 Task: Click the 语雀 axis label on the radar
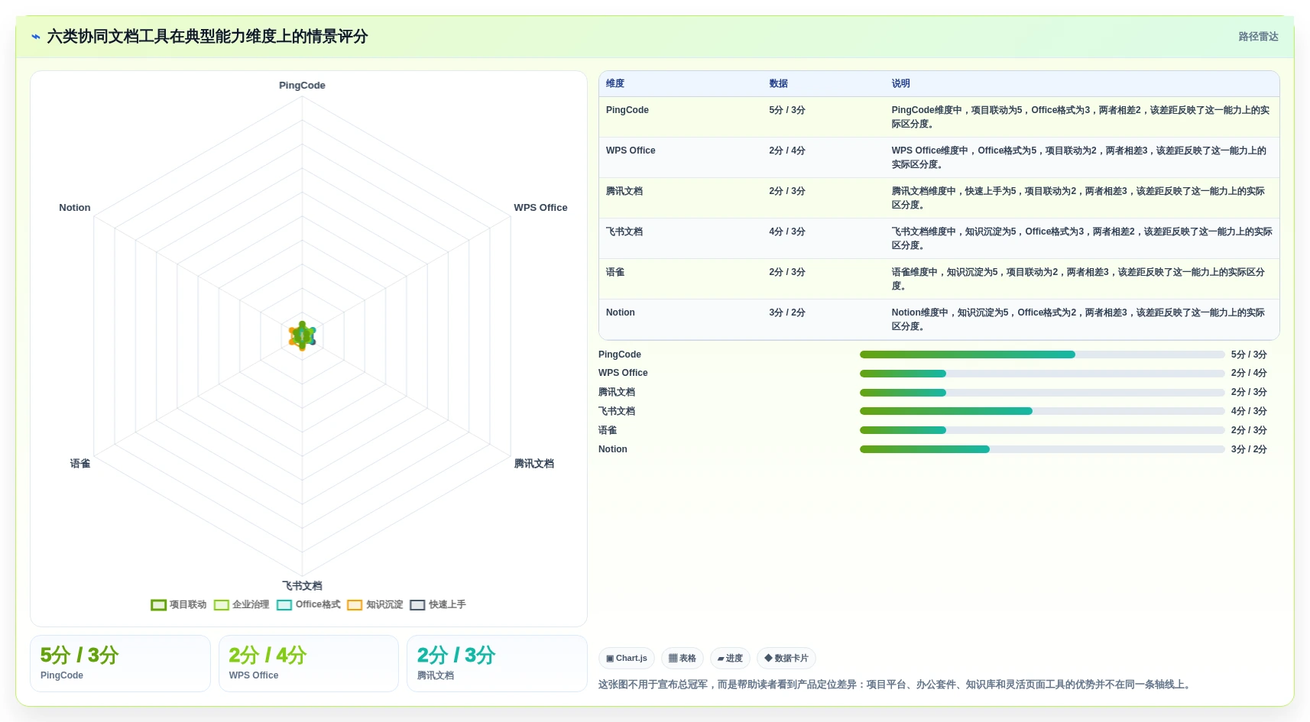[x=80, y=464]
